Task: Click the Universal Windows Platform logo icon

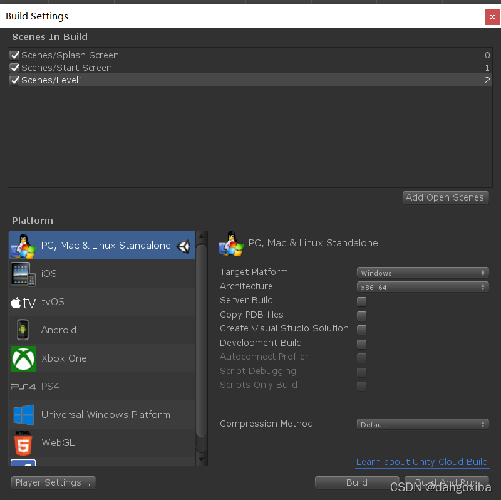Action: [24, 415]
